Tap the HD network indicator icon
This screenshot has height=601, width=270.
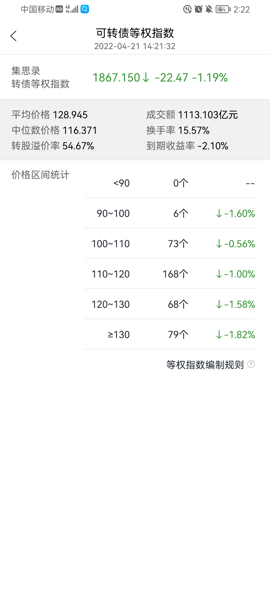click(59, 10)
